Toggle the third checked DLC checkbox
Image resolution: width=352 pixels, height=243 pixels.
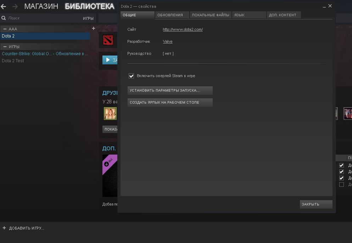coord(341,178)
